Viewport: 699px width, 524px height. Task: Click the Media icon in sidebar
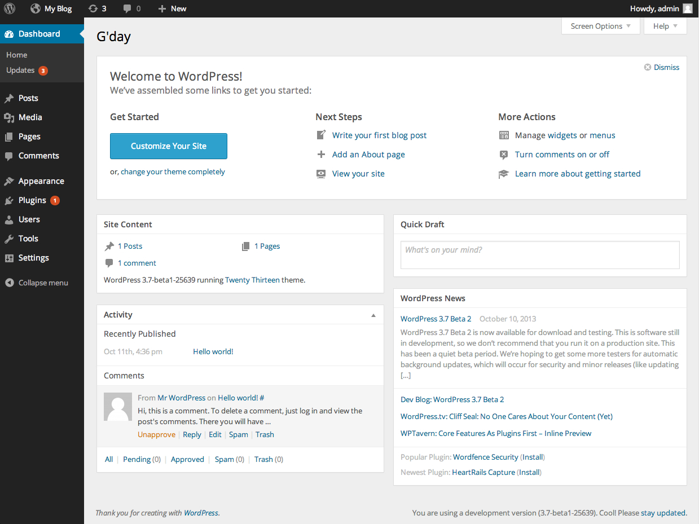9,117
